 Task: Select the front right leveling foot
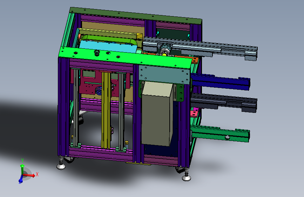[186, 175]
